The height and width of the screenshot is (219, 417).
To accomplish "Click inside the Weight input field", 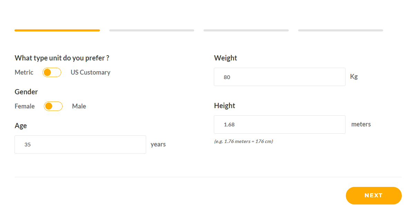I will click(279, 77).
